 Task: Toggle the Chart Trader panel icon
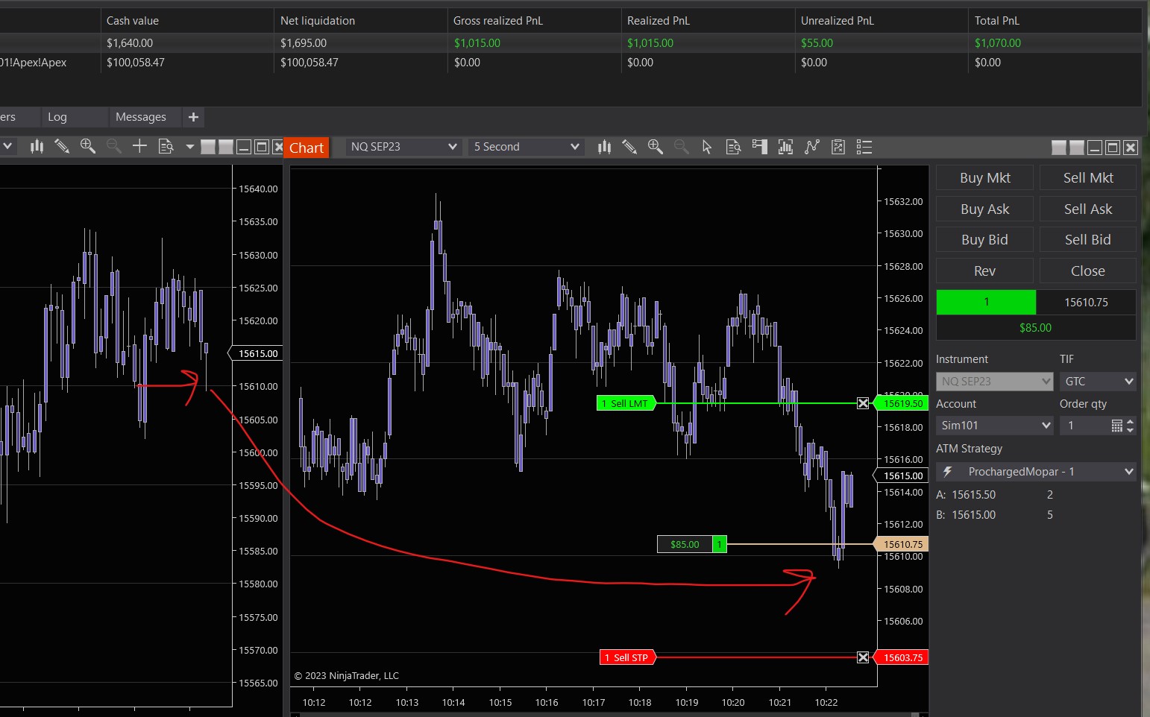coord(760,147)
